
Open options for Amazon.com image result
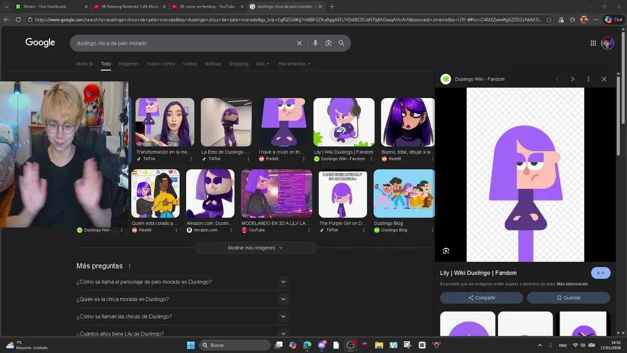pyautogui.click(x=232, y=230)
